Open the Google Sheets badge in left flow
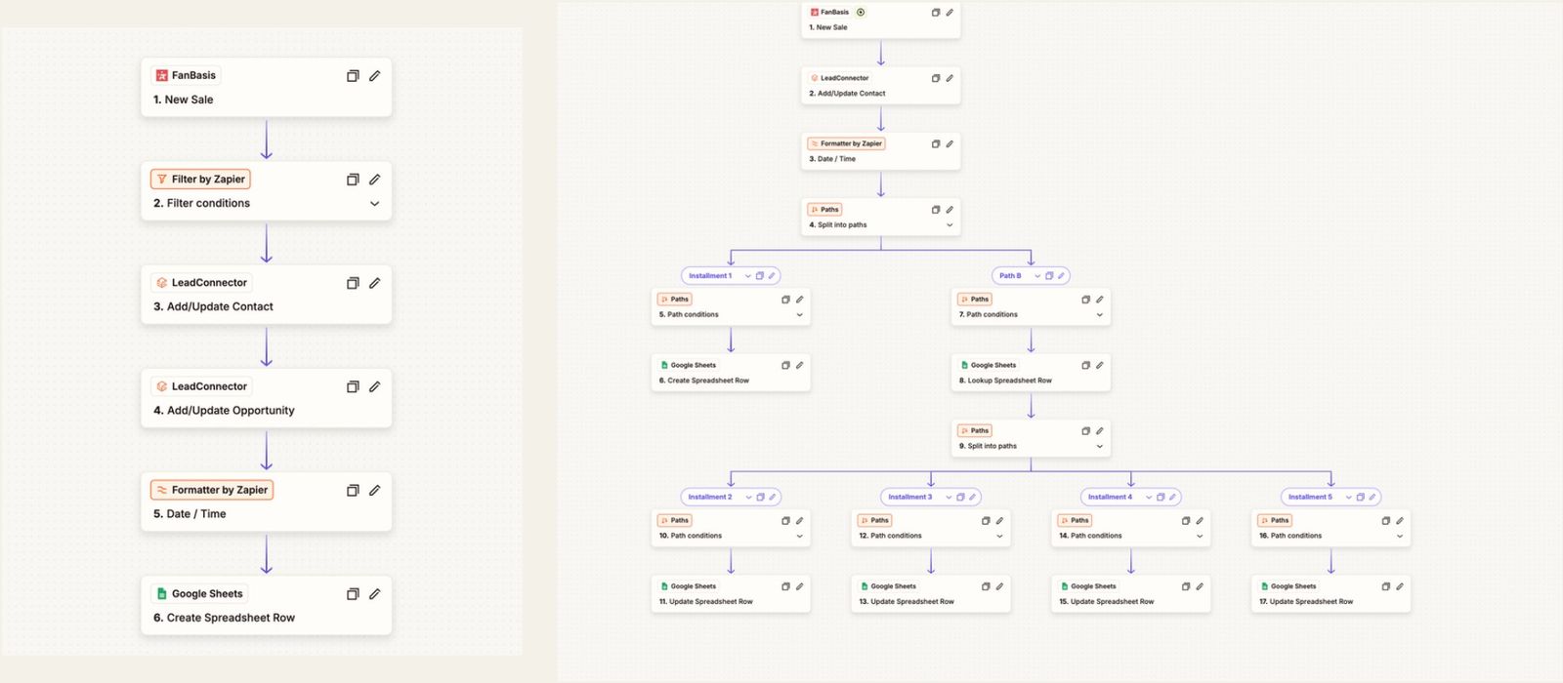 tap(199, 593)
